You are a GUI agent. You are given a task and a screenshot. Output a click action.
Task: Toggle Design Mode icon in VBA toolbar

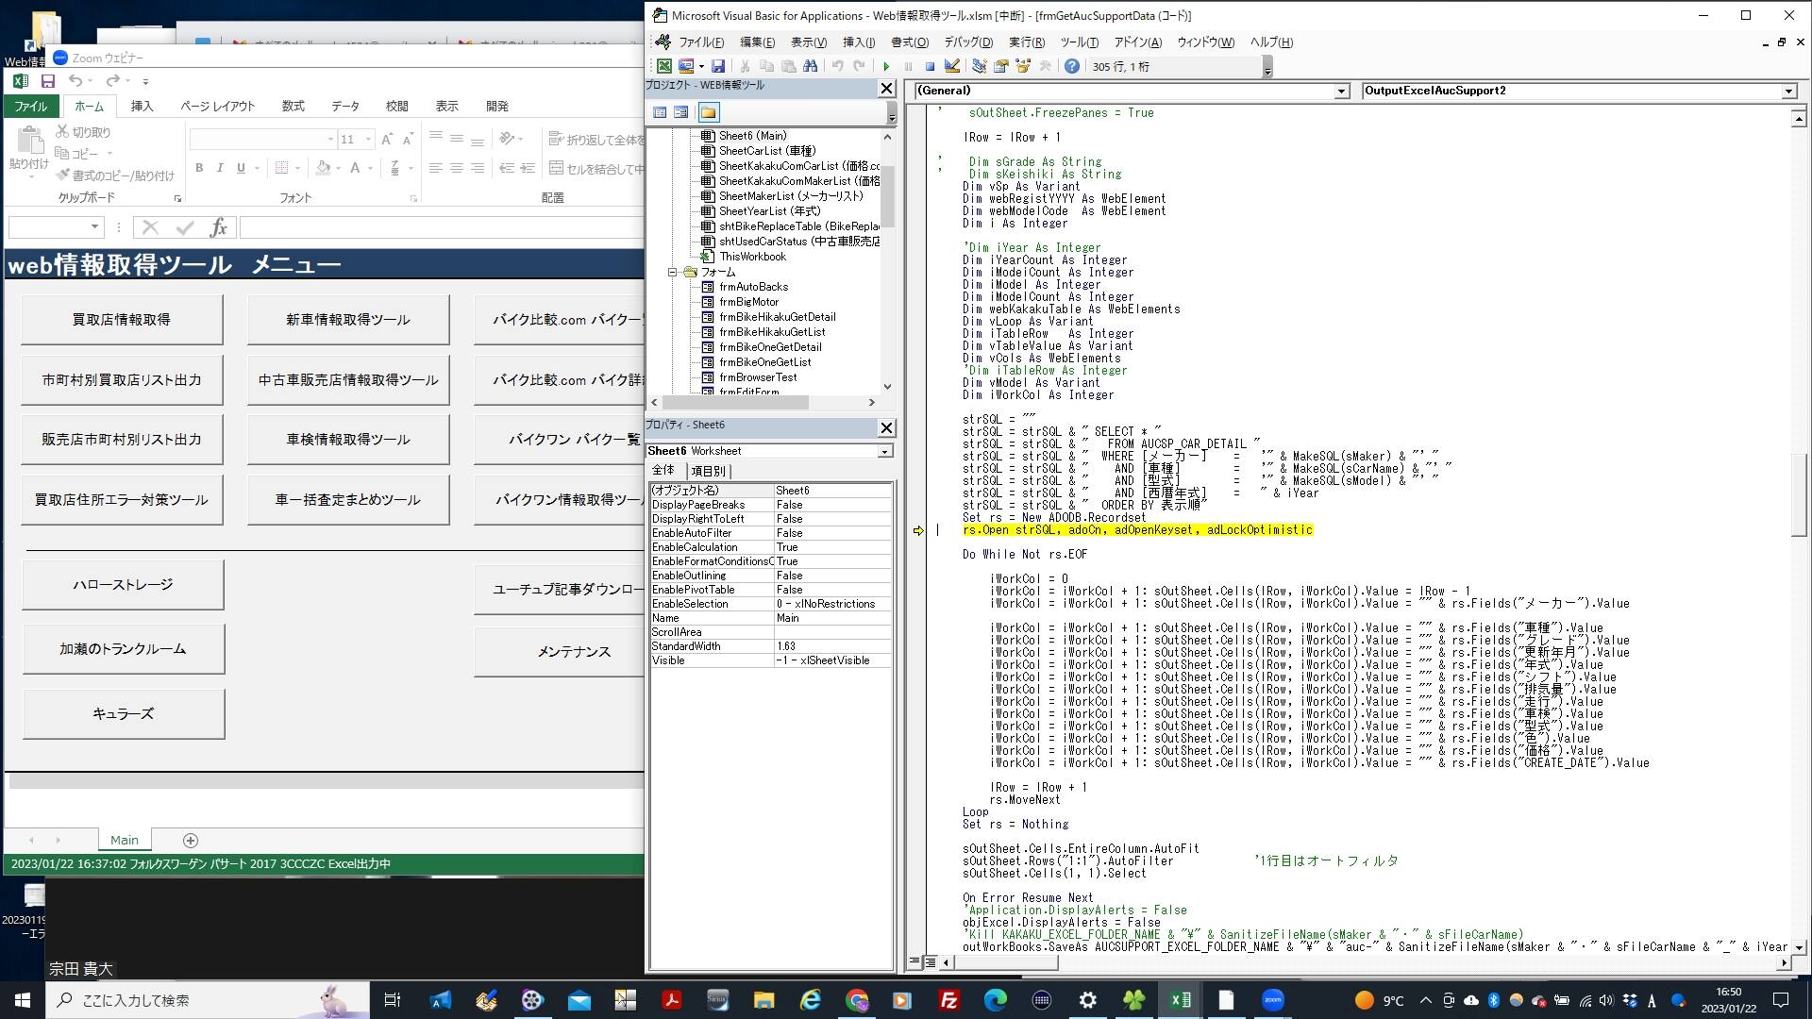click(x=952, y=66)
